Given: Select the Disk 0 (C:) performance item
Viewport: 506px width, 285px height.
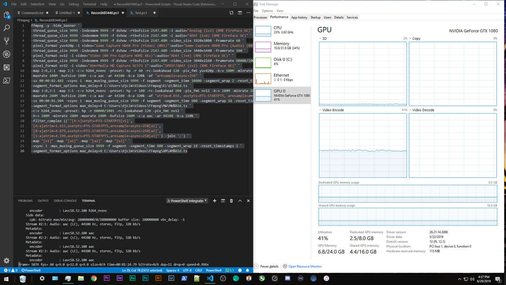Looking at the screenshot, I should click(x=282, y=63).
